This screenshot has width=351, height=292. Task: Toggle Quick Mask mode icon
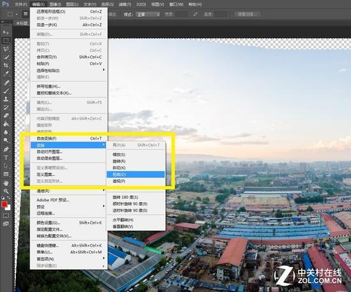click(x=6, y=215)
